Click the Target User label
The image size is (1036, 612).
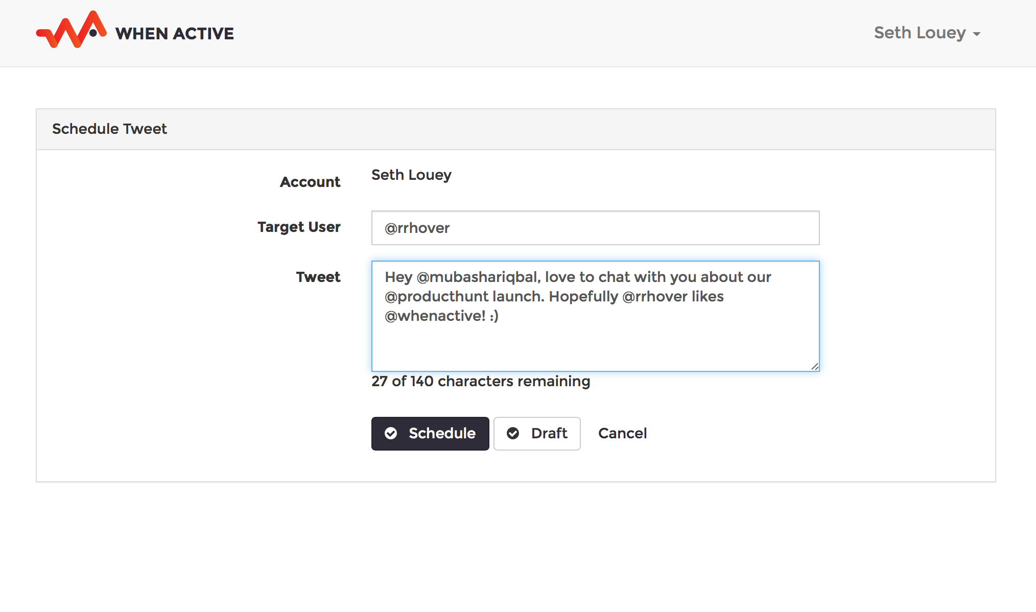299,227
